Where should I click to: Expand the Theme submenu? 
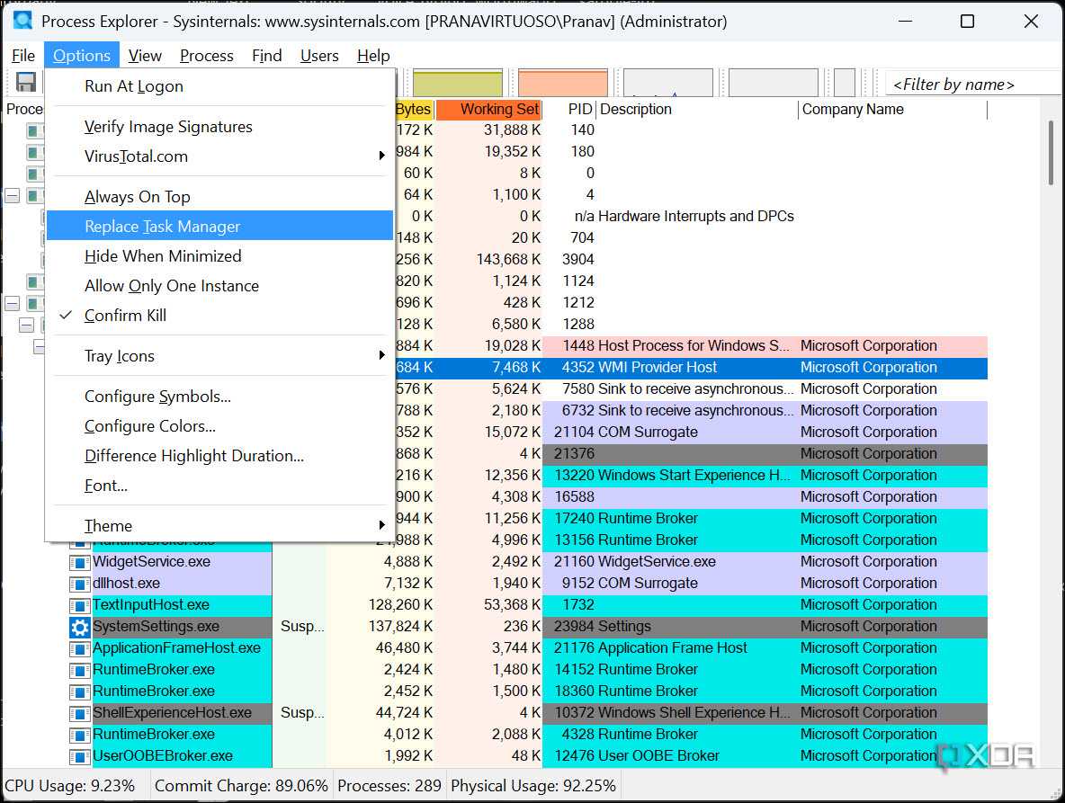[219, 525]
